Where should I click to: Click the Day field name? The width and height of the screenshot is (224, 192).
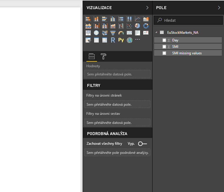tap(175, 40)
